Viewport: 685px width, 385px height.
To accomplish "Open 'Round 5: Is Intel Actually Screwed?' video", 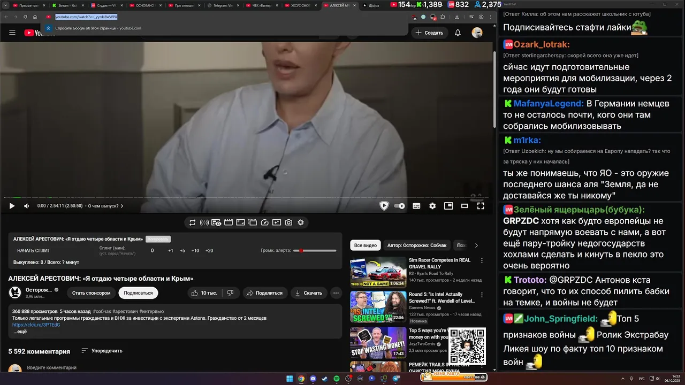I will (378, 306).
